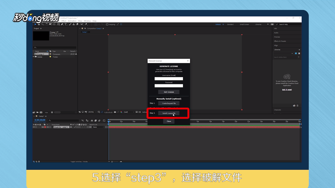Switch to the Small Screen workspace
335x188 pixels.
(x=244, y=24)
